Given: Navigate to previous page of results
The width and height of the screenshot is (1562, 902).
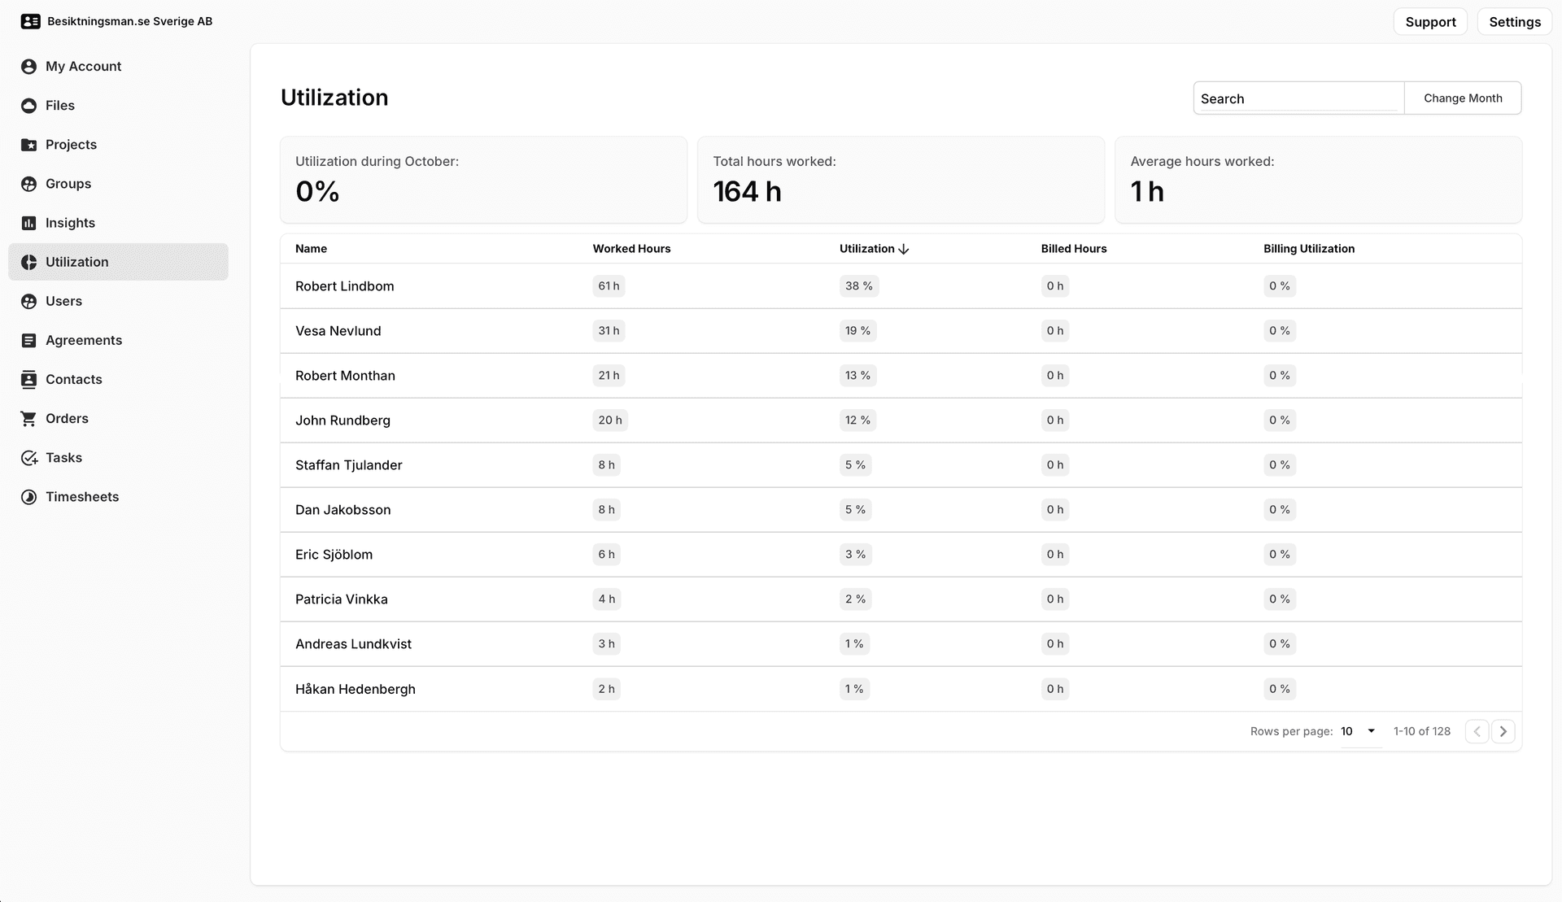Looking at the screenshot, I should 1477,731.
